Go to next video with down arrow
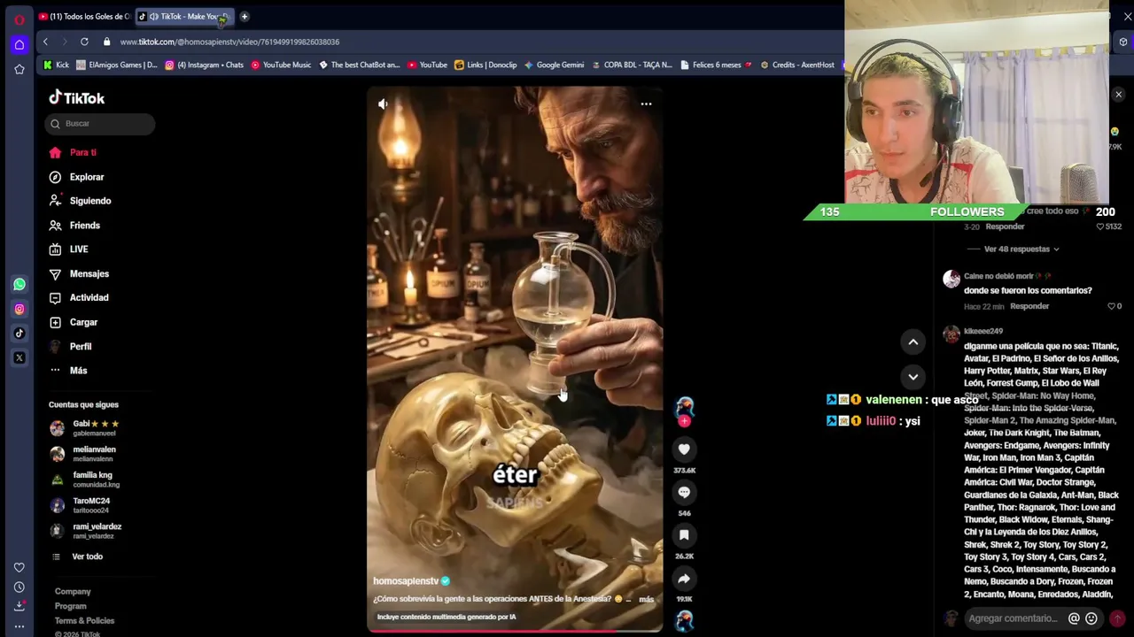Screen dimensions: 1134x637 pos(913,377)
